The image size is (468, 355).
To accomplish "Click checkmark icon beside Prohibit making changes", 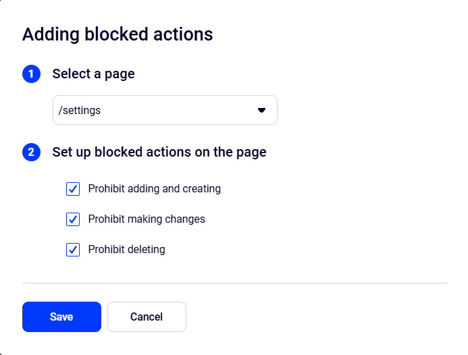I will [x=73, y=219].
